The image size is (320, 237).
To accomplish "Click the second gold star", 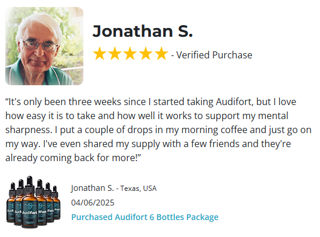I will pos(115,54).
